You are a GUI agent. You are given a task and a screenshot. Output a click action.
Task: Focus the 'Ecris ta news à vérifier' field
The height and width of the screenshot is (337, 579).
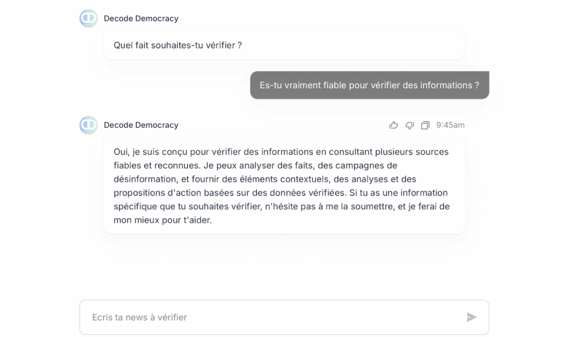[x=271, y=317]
